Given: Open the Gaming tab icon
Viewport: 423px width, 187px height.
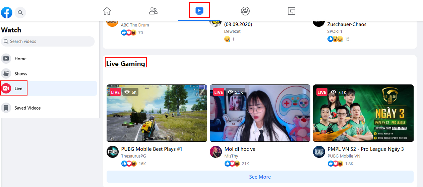Looking at the screenshot, I should click(292, 11).
